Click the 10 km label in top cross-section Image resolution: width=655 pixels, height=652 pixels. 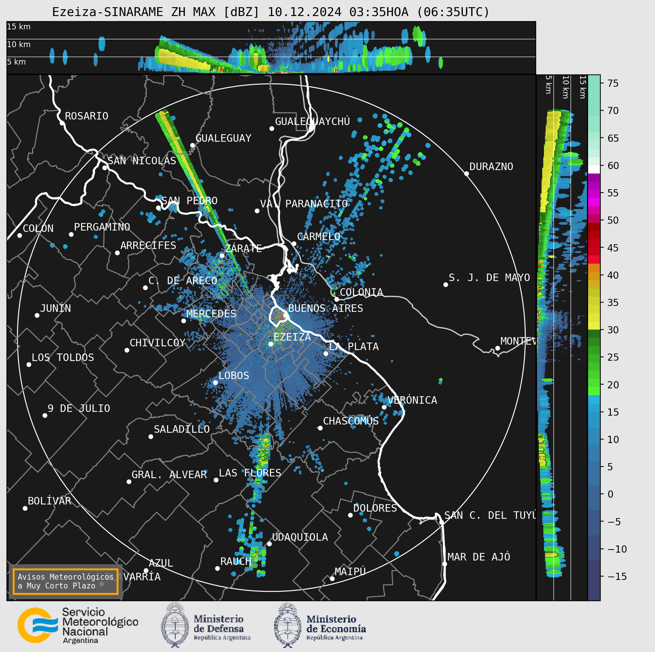[x=19, y=44]
